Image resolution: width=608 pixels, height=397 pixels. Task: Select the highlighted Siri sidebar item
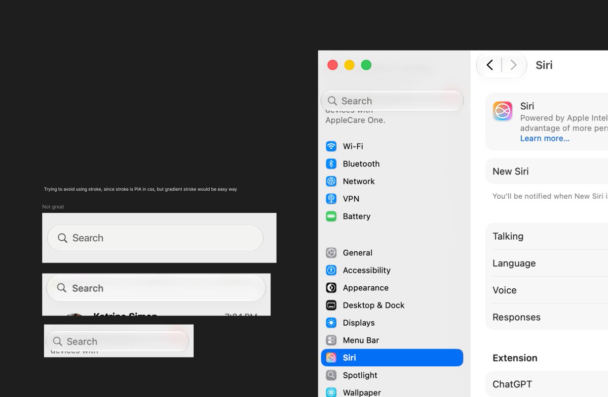(x=392, y=358)
